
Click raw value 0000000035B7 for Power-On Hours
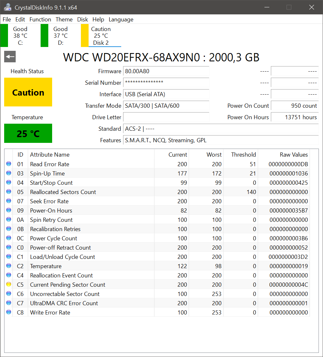(x=288, y=211)
